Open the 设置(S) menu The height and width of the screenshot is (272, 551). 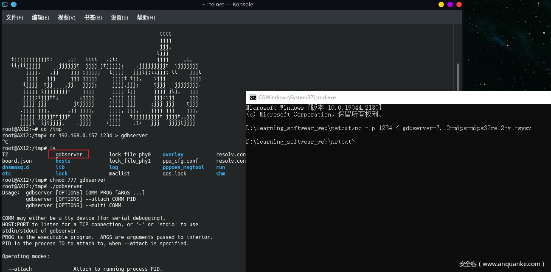point(119,17)
